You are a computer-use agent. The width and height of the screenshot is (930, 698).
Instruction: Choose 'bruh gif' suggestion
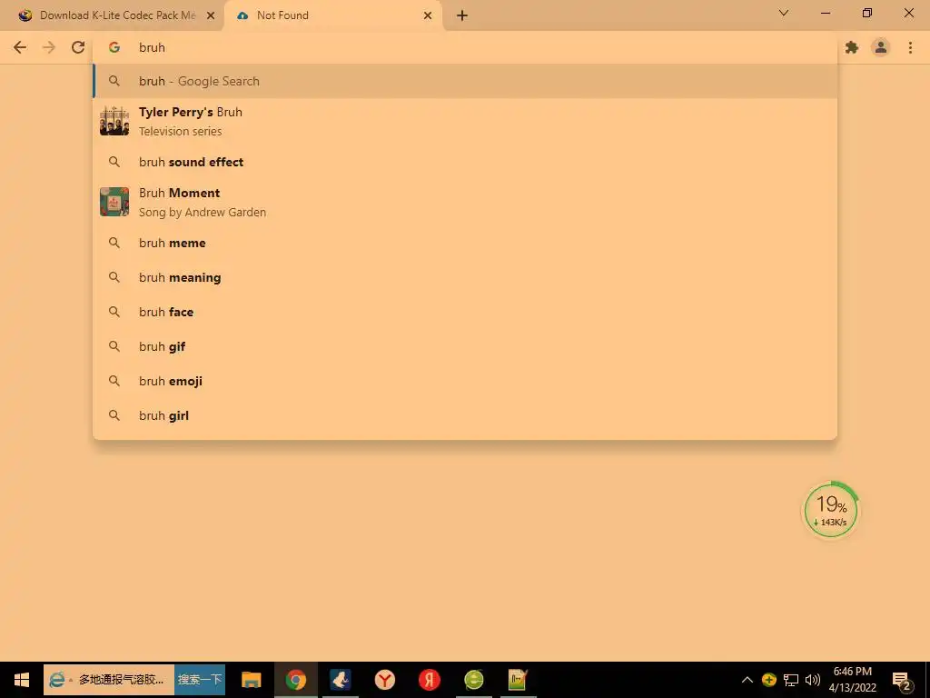465,346
